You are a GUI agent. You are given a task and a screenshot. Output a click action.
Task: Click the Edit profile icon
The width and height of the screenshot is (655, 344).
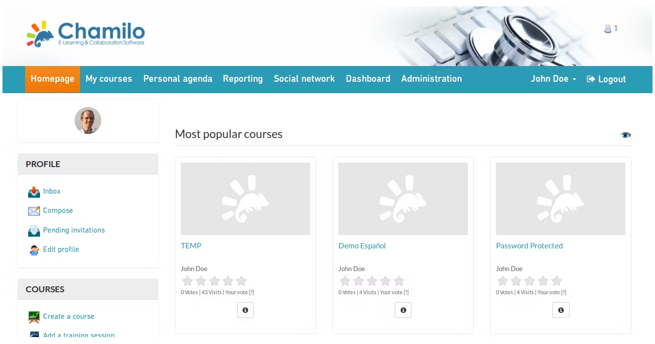(34, 250)
